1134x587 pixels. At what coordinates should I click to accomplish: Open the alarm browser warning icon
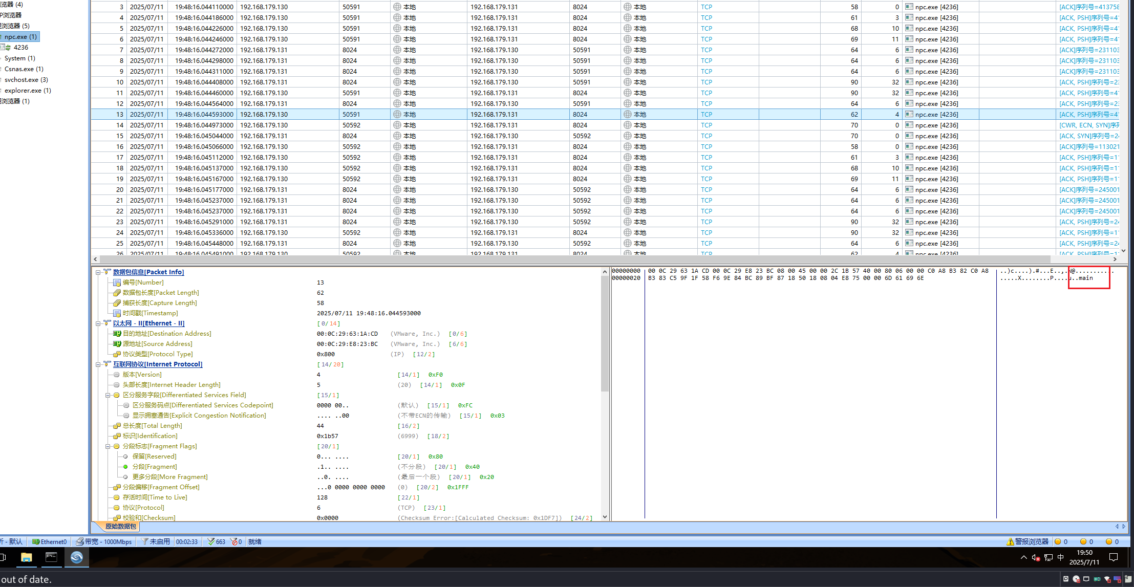tap(1010, 541)
